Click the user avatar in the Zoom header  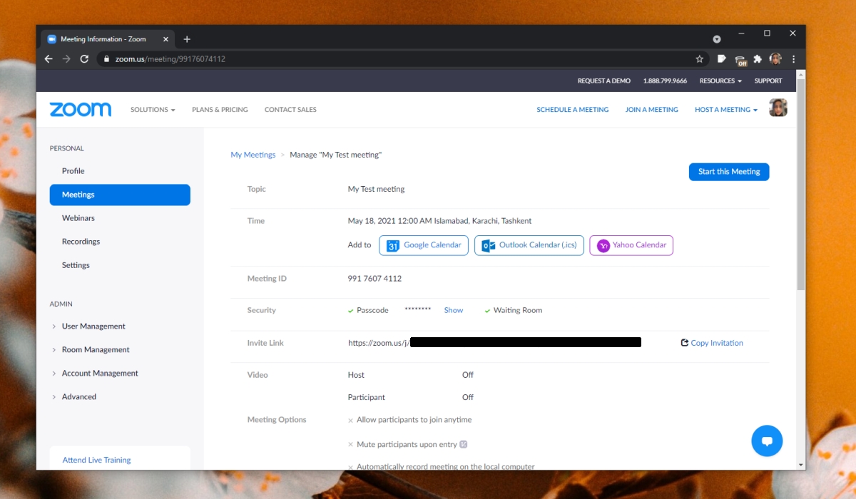click(x=778, y=108)
